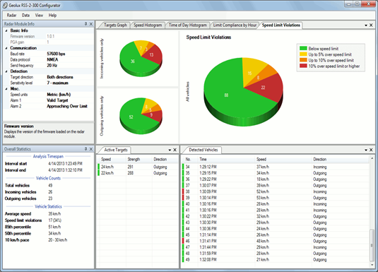Open Active Targets panel dropdown arrow
378x272 pixels.
coord(170,150)
